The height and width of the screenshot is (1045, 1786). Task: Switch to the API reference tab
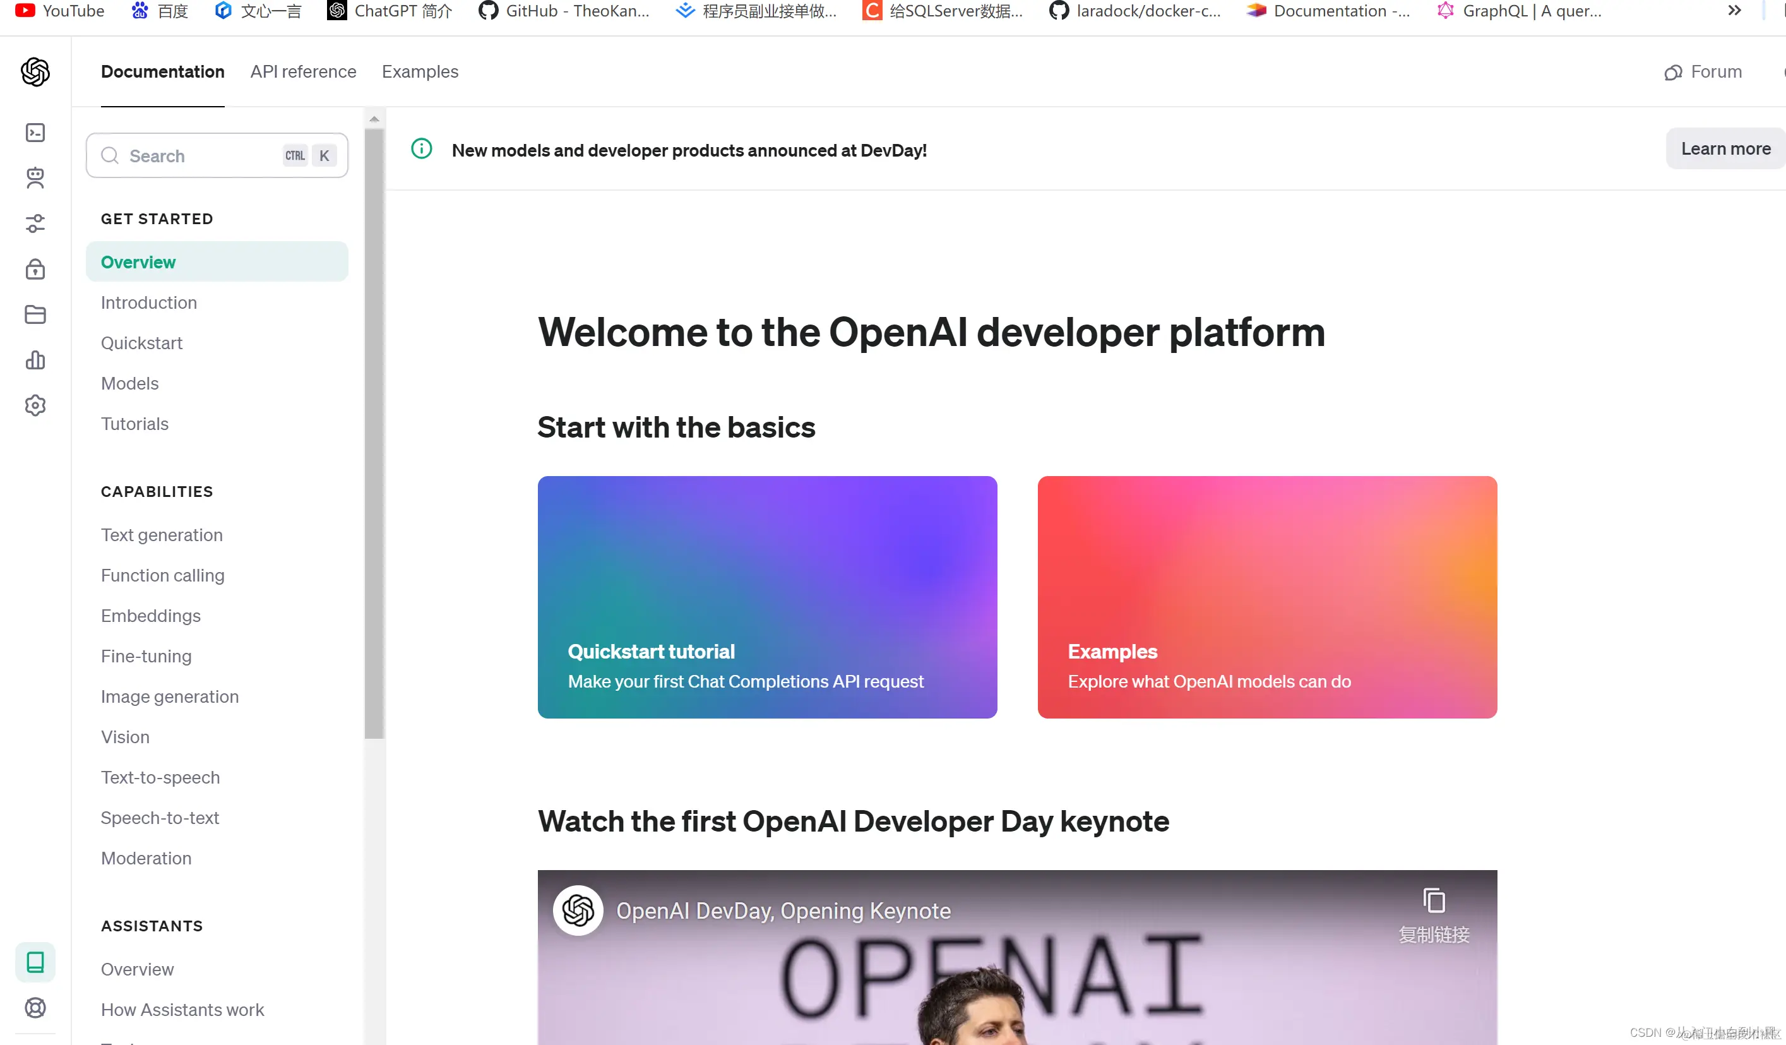click(x=302, y=71)
